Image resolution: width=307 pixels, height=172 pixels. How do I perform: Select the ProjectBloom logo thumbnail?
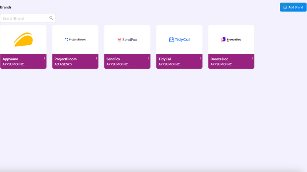tap(75, 39)
